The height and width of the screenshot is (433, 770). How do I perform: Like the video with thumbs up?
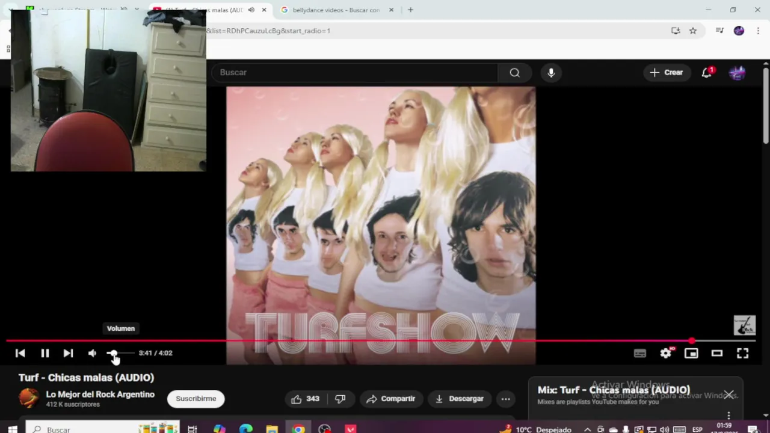[306, 399]
